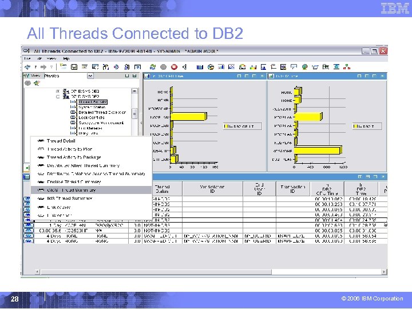412x309 pixels.
Task: Click the green edit icon under Navigator View label
Action: click(x=37, y=84)
